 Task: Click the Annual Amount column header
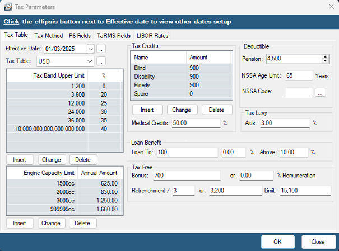tap(99, 173)
